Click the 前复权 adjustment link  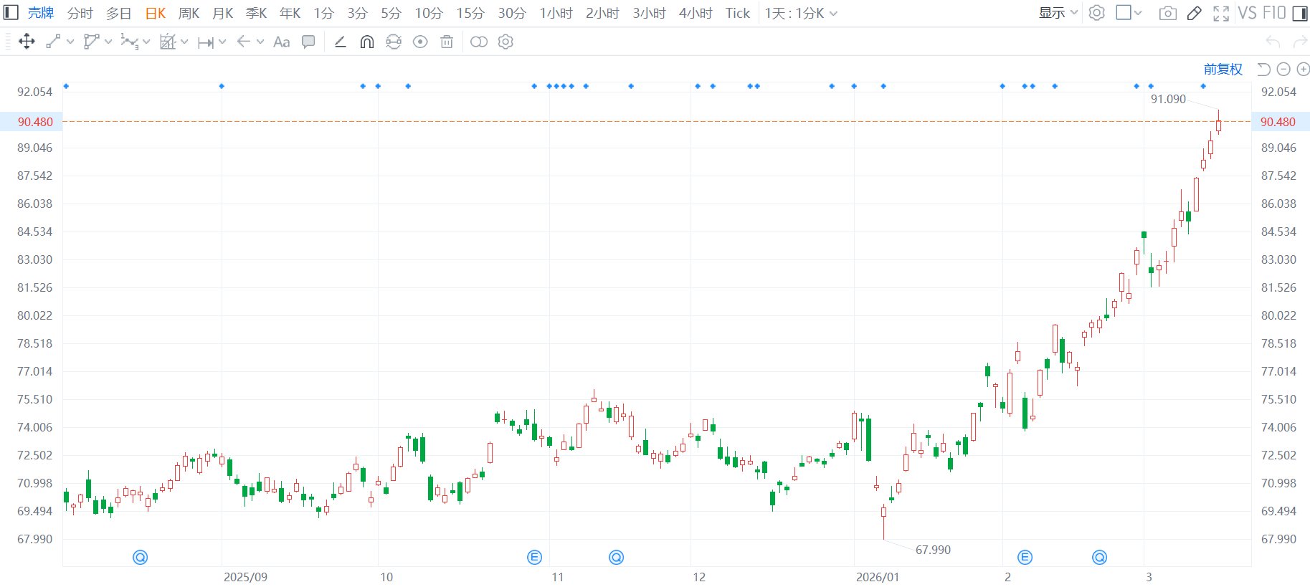click(1223, 69)
